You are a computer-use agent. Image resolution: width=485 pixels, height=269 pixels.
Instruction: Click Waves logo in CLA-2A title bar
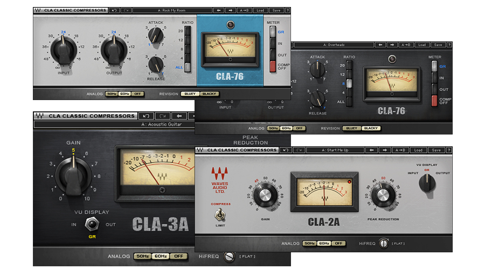200,150
